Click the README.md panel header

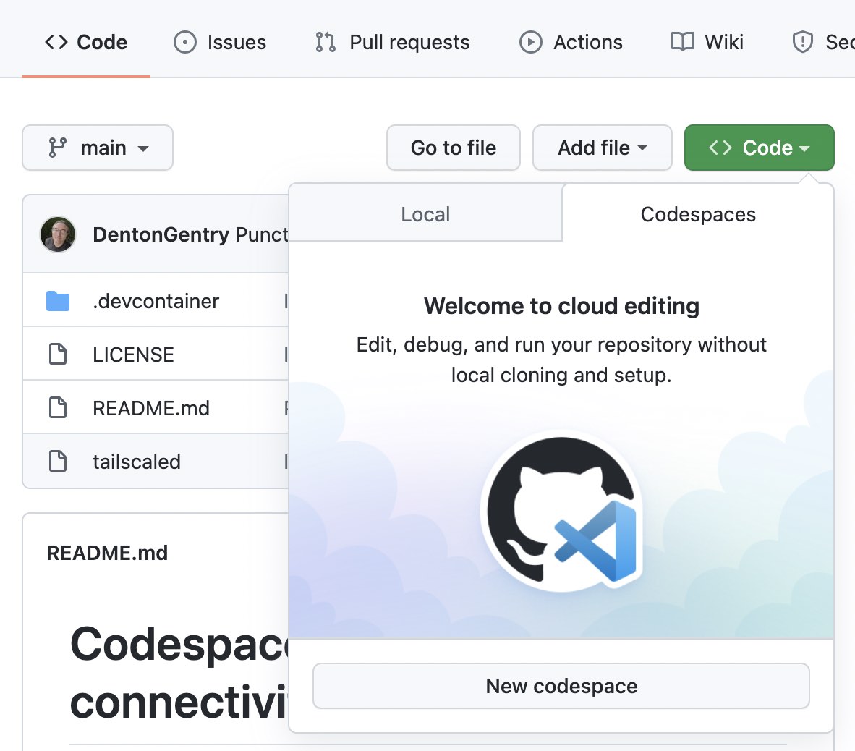point(107,553)
